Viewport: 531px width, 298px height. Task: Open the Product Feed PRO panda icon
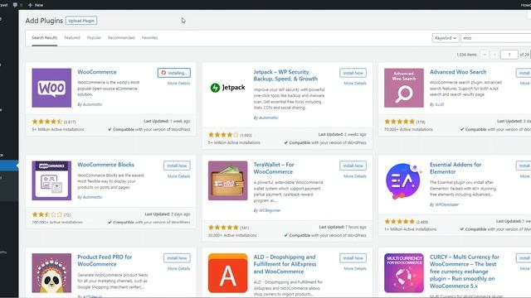click(x=51, y=273)
